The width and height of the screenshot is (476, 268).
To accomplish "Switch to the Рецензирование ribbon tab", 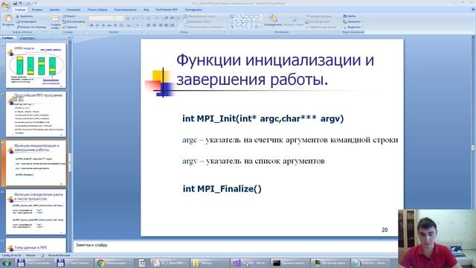I will [126, 10].
